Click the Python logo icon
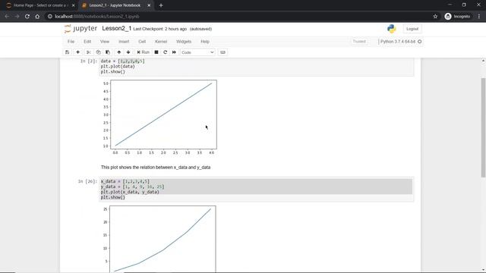 point(392,29)
